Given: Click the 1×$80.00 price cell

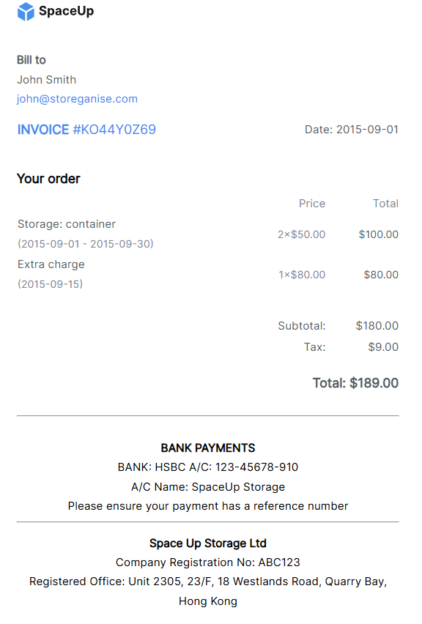Looking at the screenshot, I should pyautogui.click(x=302, y=275).
